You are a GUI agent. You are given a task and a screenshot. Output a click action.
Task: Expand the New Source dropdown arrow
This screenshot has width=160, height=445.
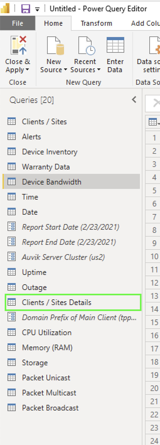coord(65,70)
